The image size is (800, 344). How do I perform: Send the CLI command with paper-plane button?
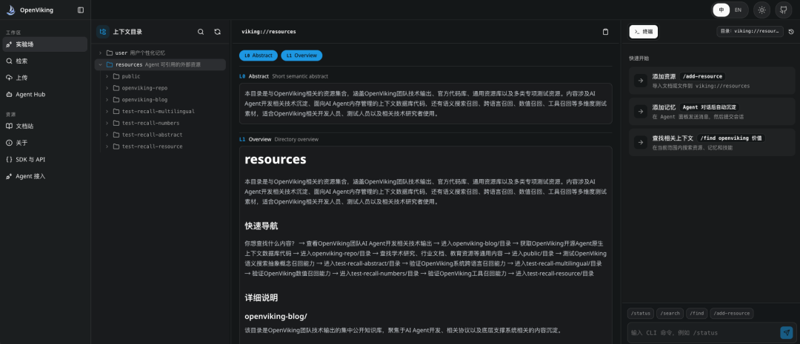787,333
